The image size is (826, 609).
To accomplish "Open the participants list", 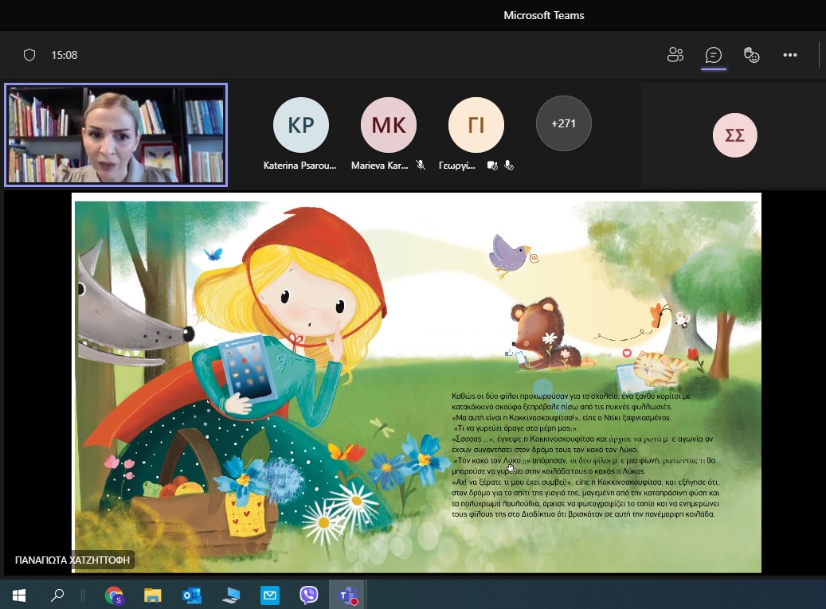I will [675, 55].
